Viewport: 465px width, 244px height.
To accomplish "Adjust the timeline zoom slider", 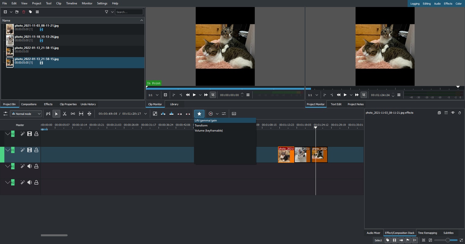I will pyautogui.click(x=447, y=240).
